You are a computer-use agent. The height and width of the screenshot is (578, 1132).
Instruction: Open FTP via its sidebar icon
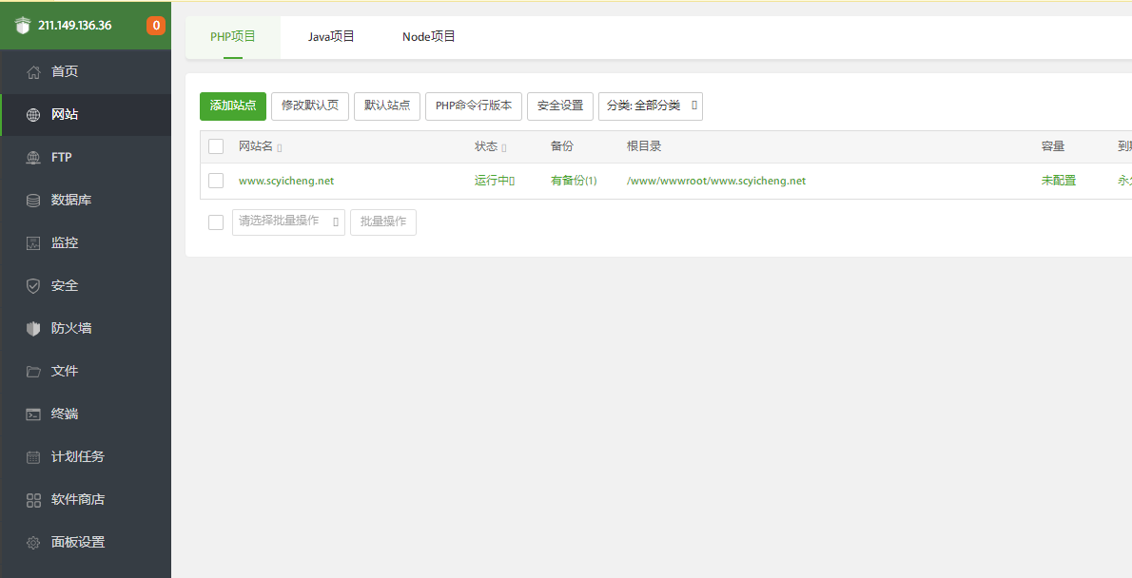click(x=33, y=158)
